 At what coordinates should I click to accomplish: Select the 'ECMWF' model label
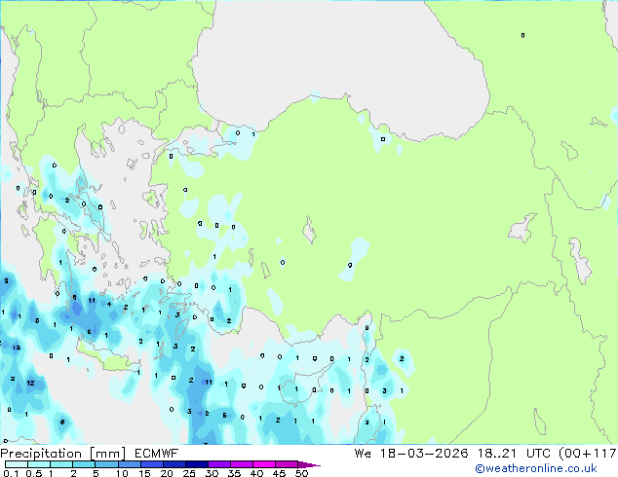157,454
